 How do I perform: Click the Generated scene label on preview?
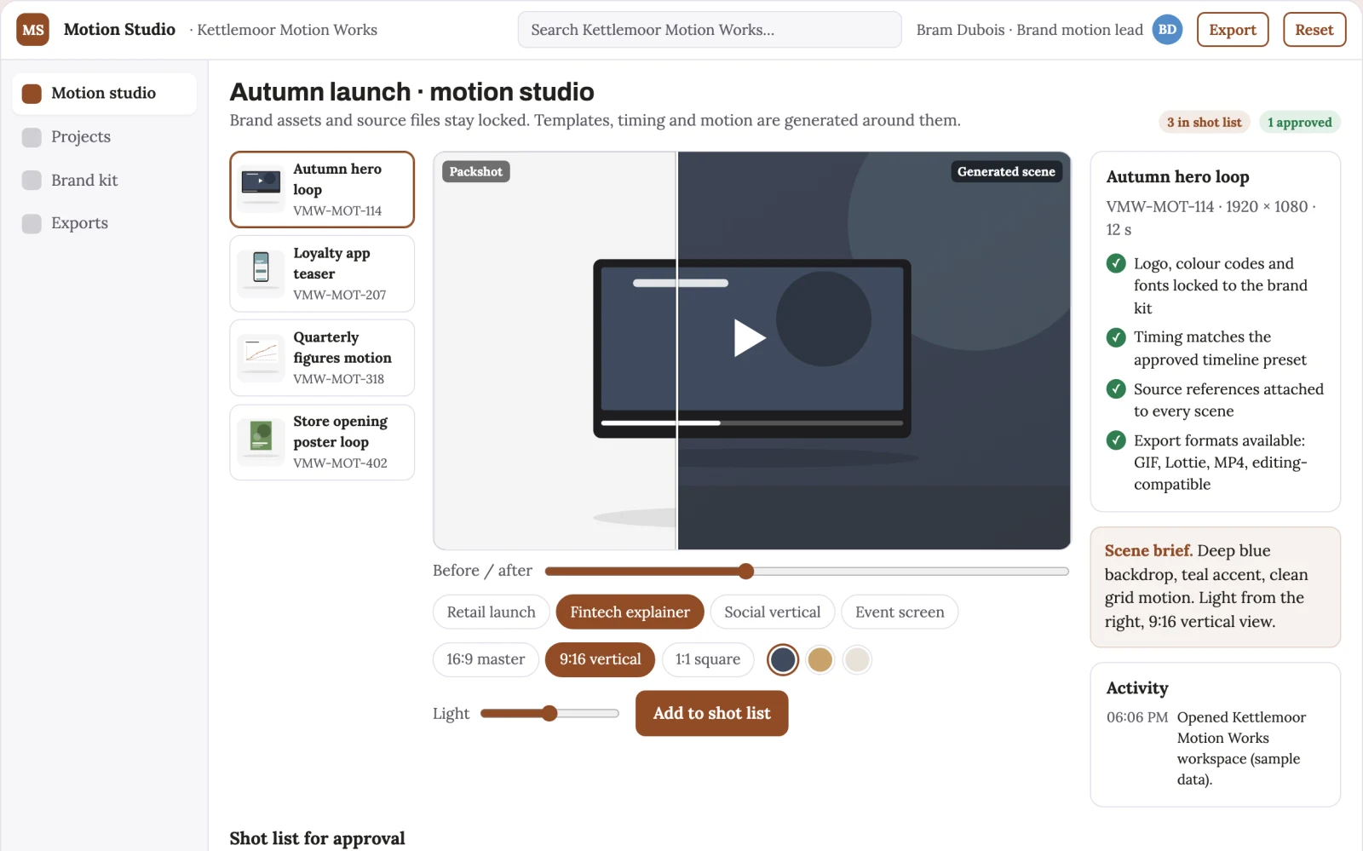tap(1006, 172)
